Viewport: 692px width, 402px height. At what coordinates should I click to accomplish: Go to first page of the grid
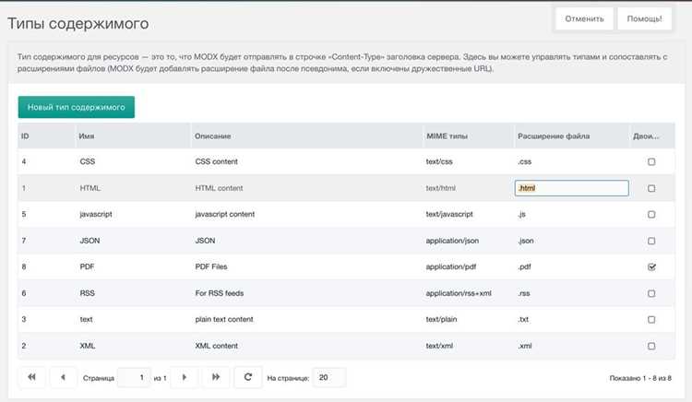(x=31, y=377)
